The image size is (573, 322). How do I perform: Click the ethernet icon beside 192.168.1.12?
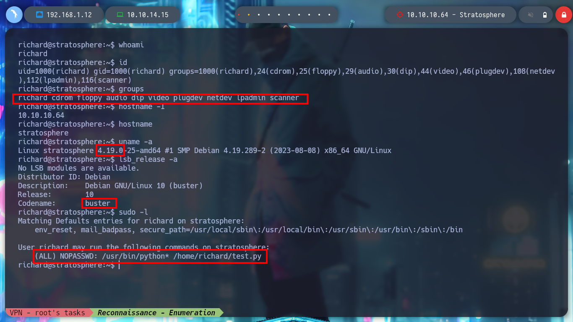(39, 15)
